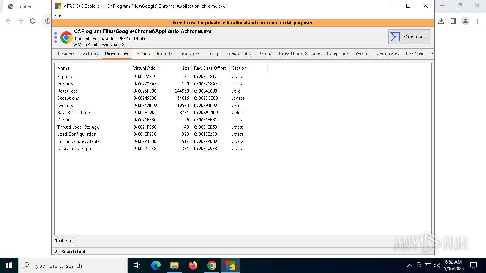This screenshot has height=273, width=486.
Task: Click size value 344960
Action: point(182,91)
